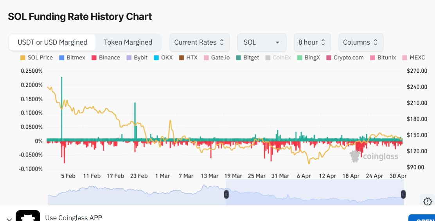Click the SOL Price yellow color swatch

point(23,57)
